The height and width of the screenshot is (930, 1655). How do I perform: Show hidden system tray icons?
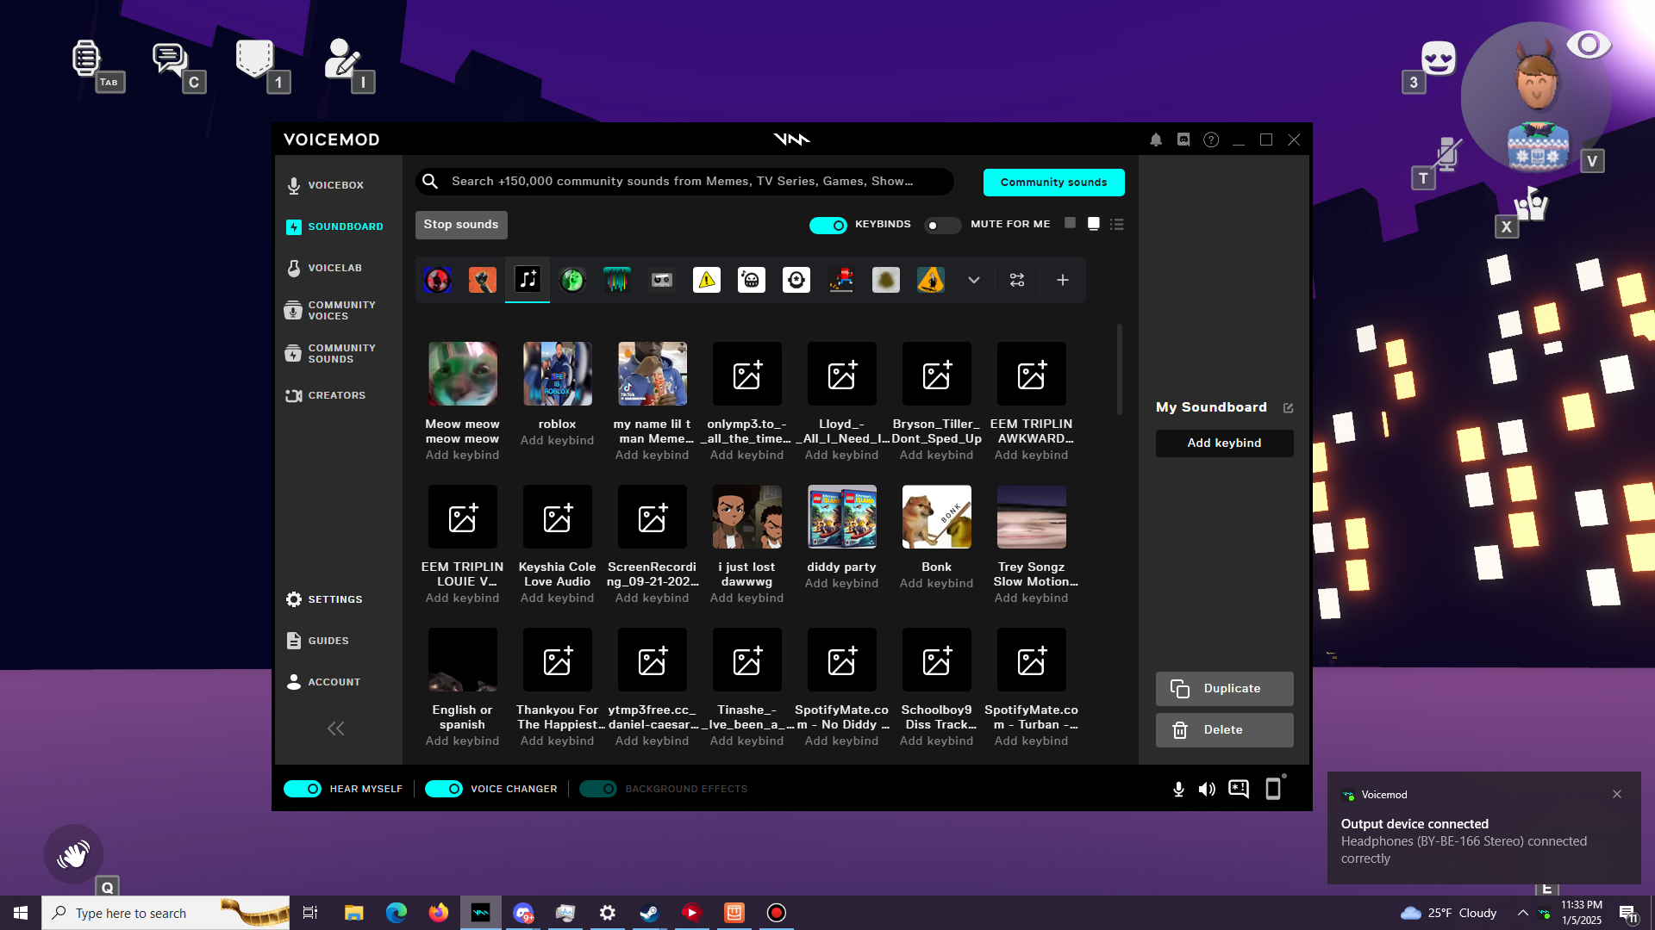(1523, 913)
